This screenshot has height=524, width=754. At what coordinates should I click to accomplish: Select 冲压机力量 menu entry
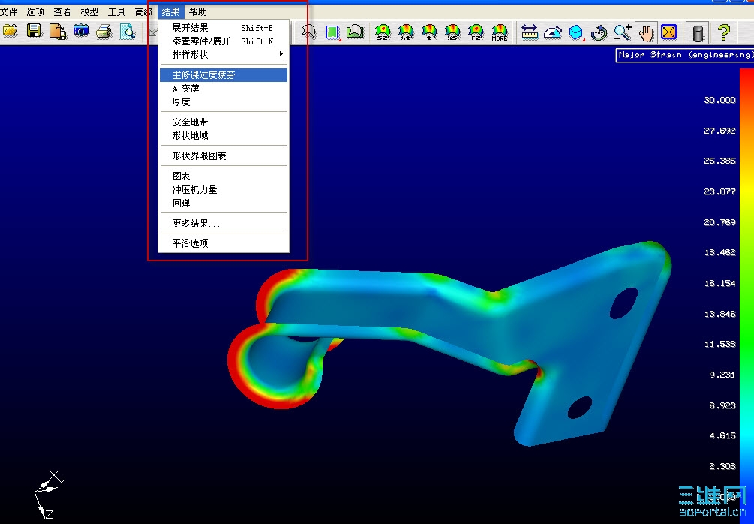tap(224, 189)
